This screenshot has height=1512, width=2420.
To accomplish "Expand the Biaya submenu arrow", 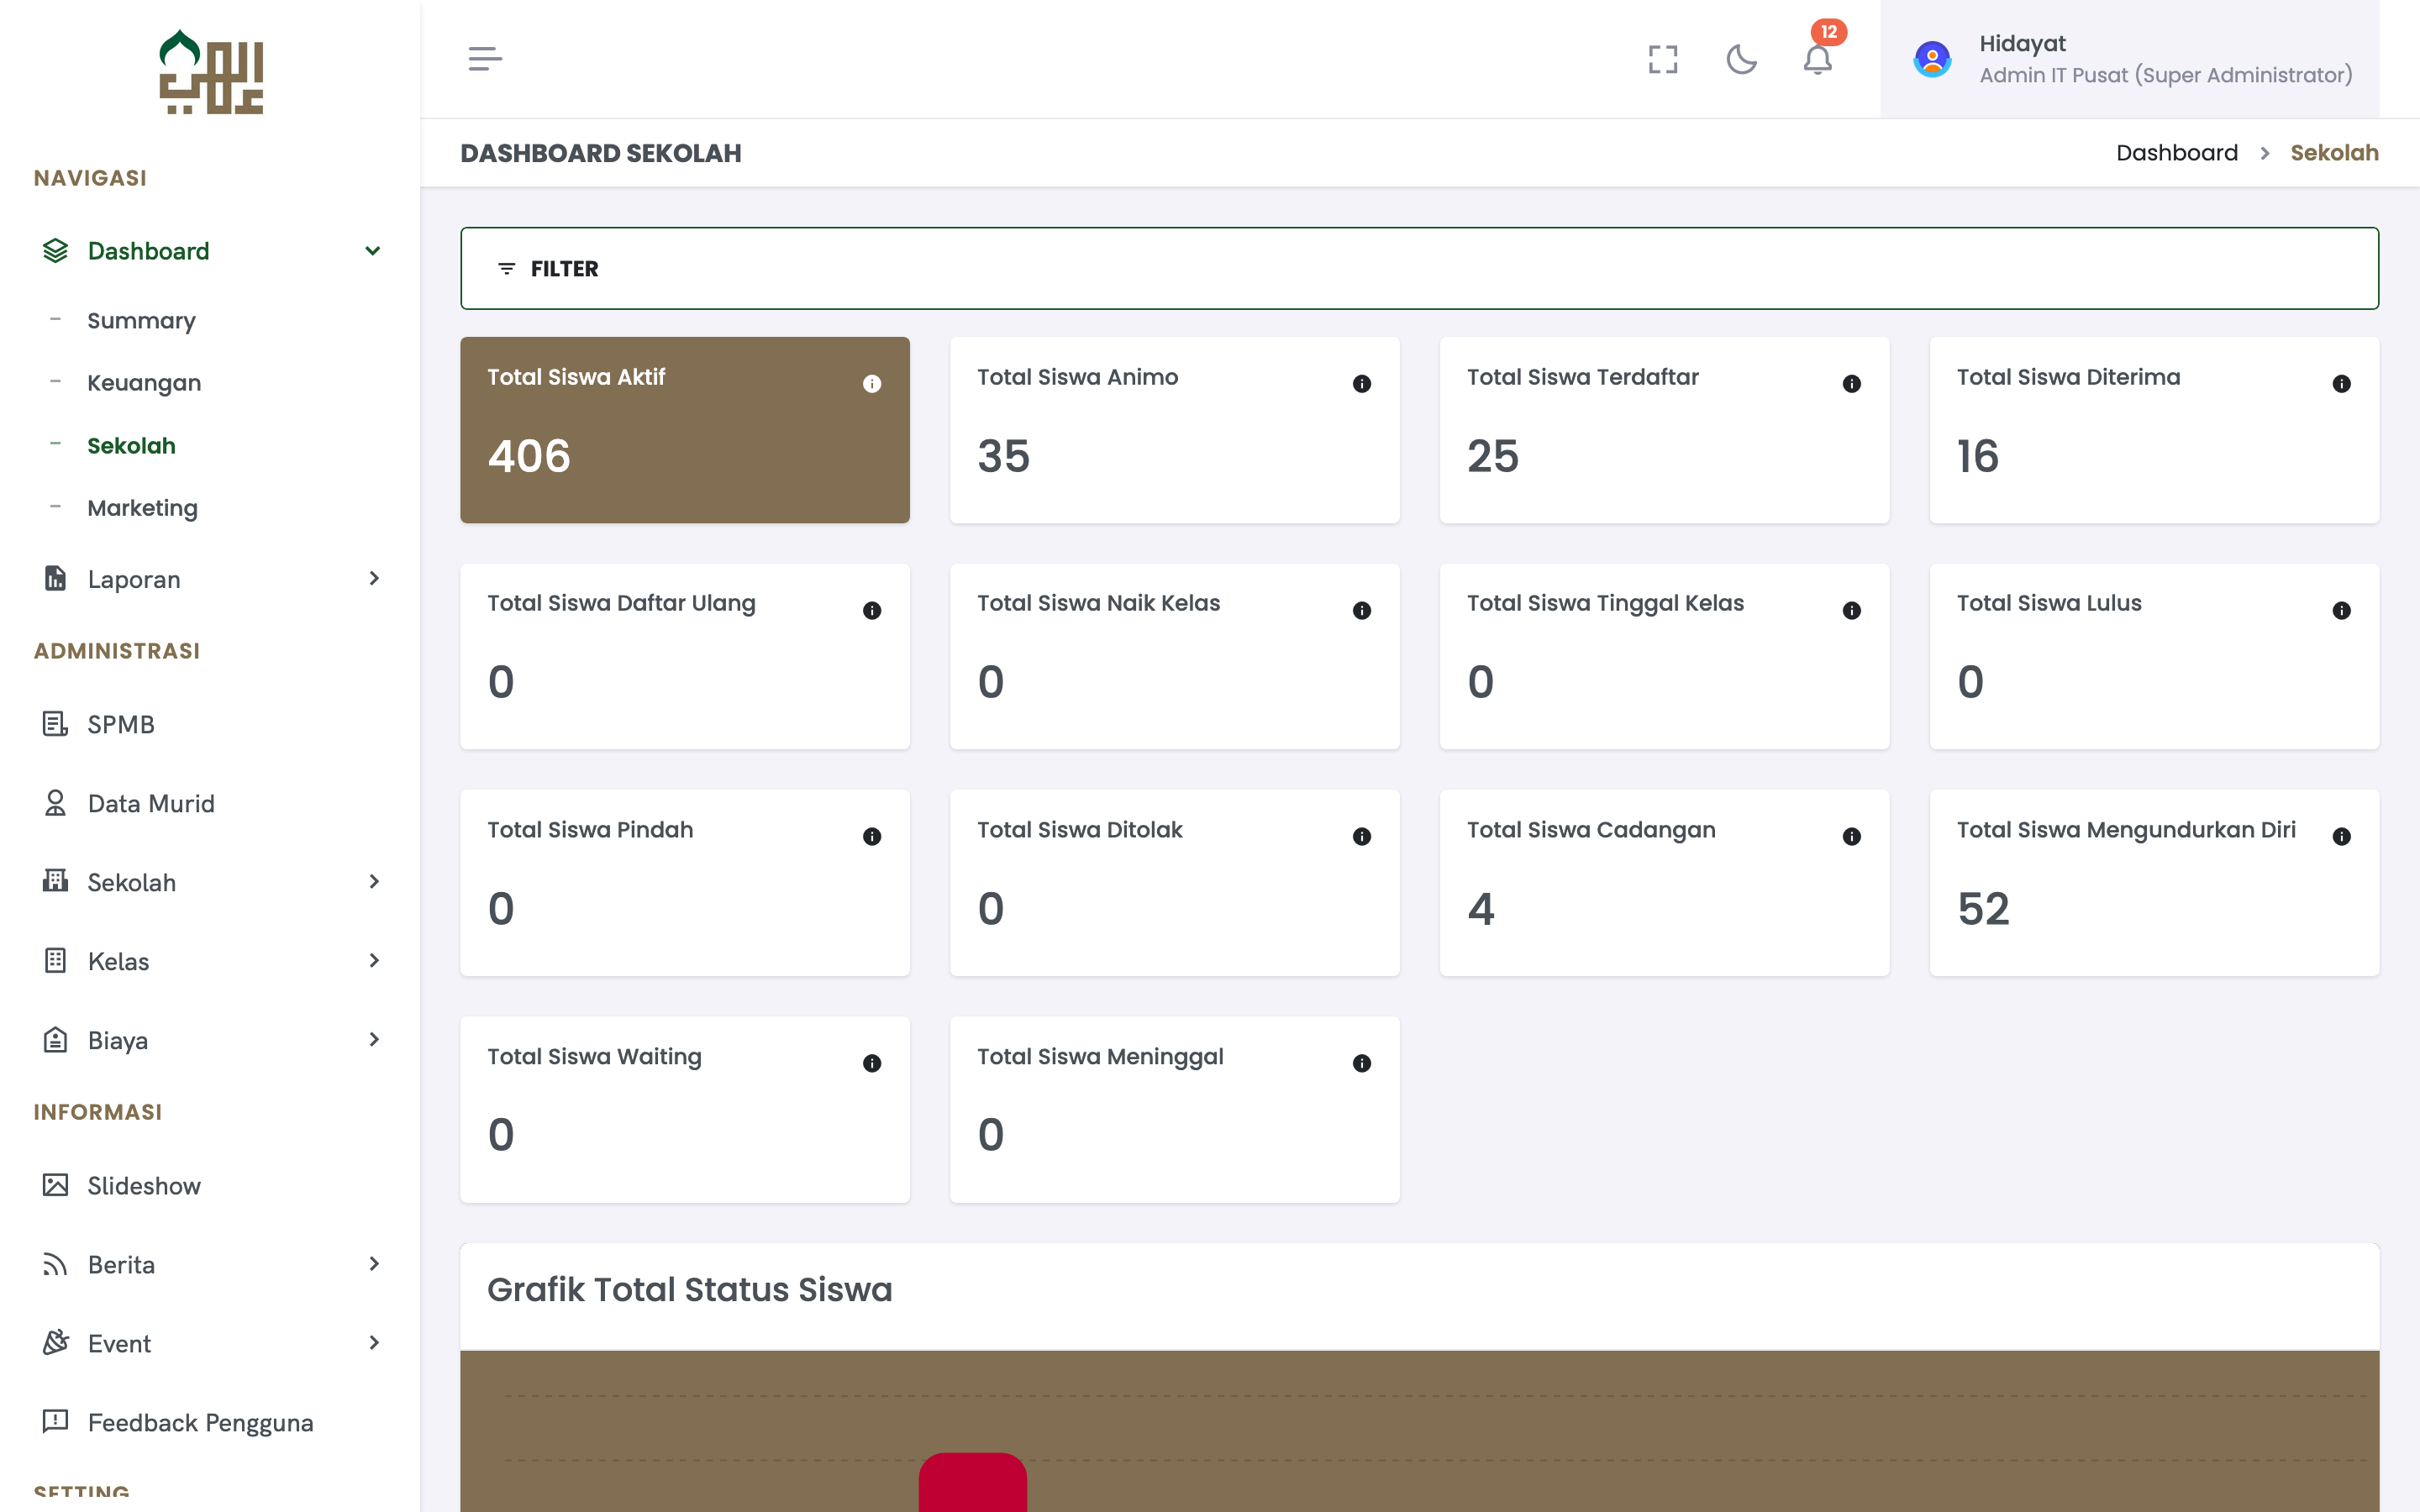I will (374, 1039).
